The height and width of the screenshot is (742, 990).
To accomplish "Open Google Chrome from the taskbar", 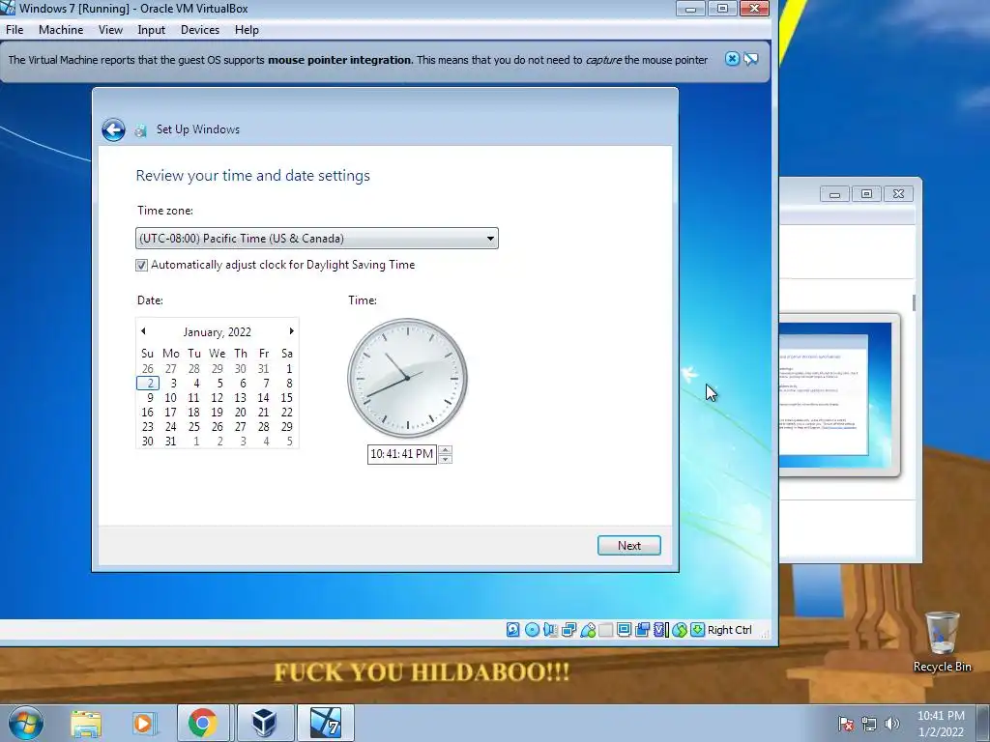I will 203,723.
